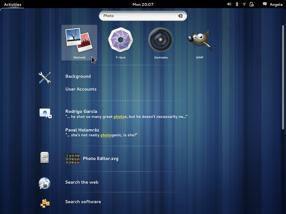Choose Search software
286x214 pixels.
83,202
